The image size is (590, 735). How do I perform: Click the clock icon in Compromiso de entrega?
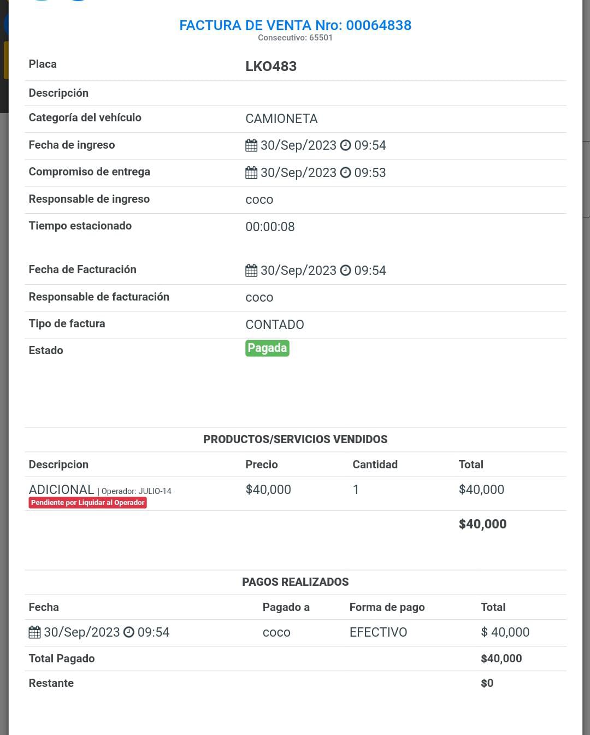pos(345,173)
